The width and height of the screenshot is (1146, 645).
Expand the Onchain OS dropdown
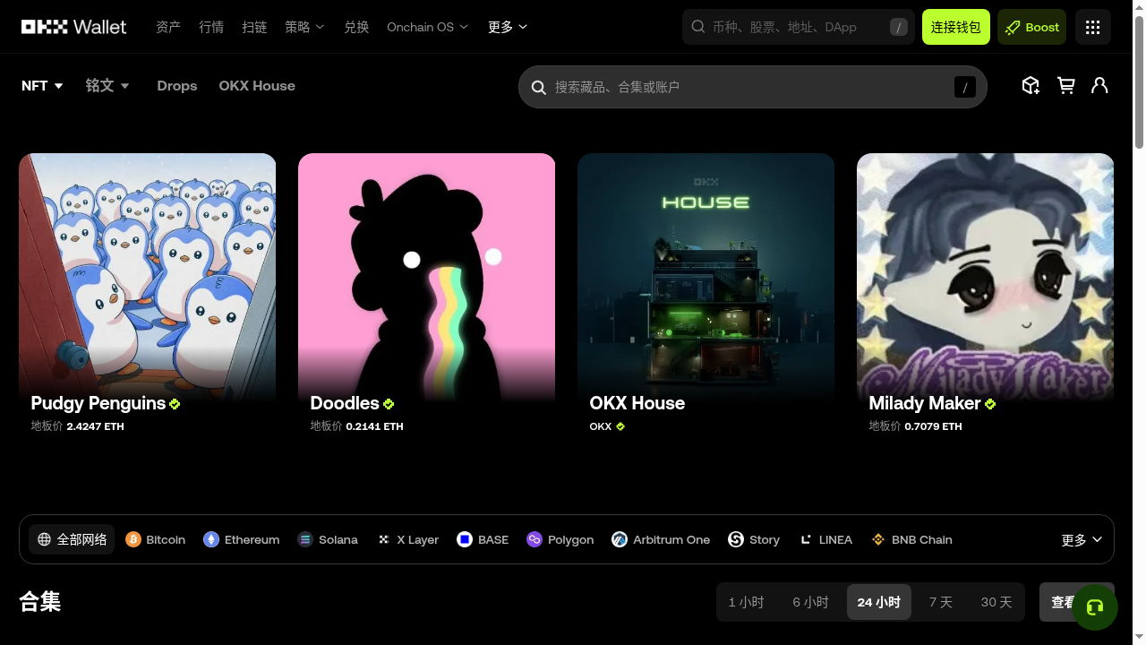(x=427, y=27)
